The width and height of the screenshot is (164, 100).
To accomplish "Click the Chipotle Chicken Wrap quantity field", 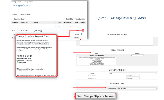I will coord(137,55).
